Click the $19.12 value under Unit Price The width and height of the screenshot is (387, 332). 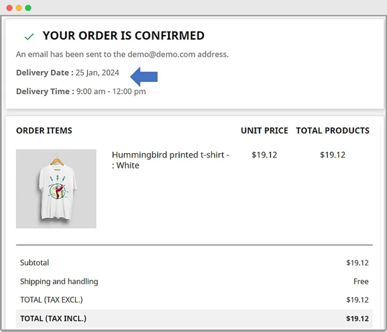coord(265,155)
